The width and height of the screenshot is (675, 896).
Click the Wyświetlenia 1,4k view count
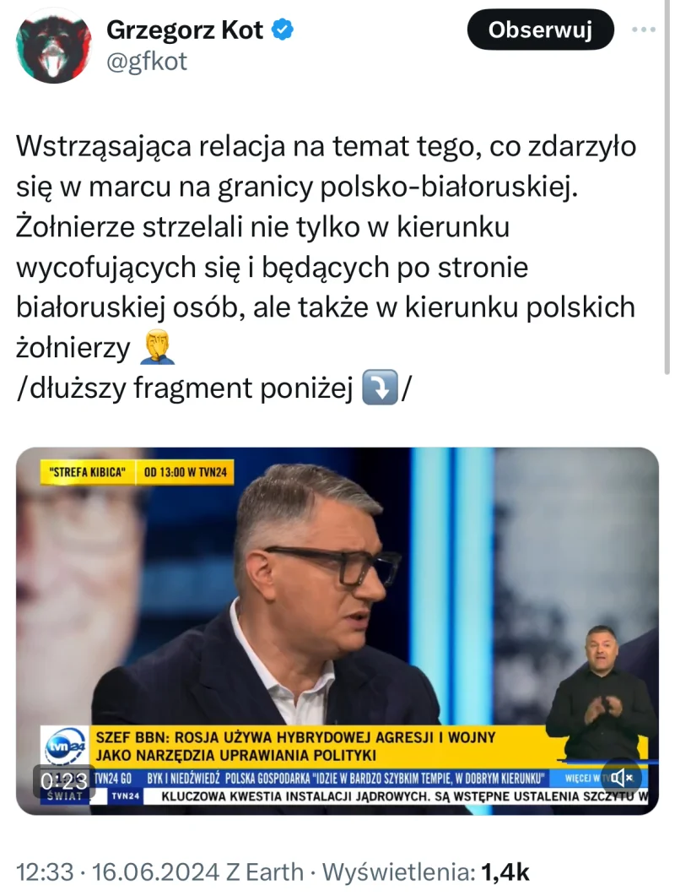pos(425,872)
